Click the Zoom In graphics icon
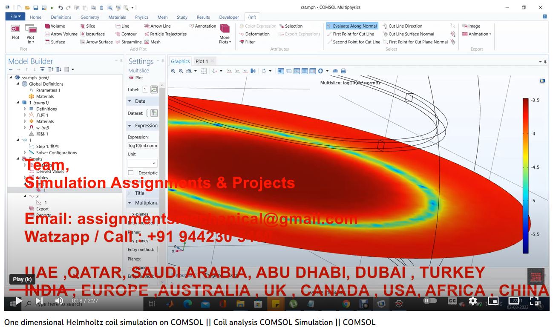Screen dimensions: 553x331 point(173,71)
